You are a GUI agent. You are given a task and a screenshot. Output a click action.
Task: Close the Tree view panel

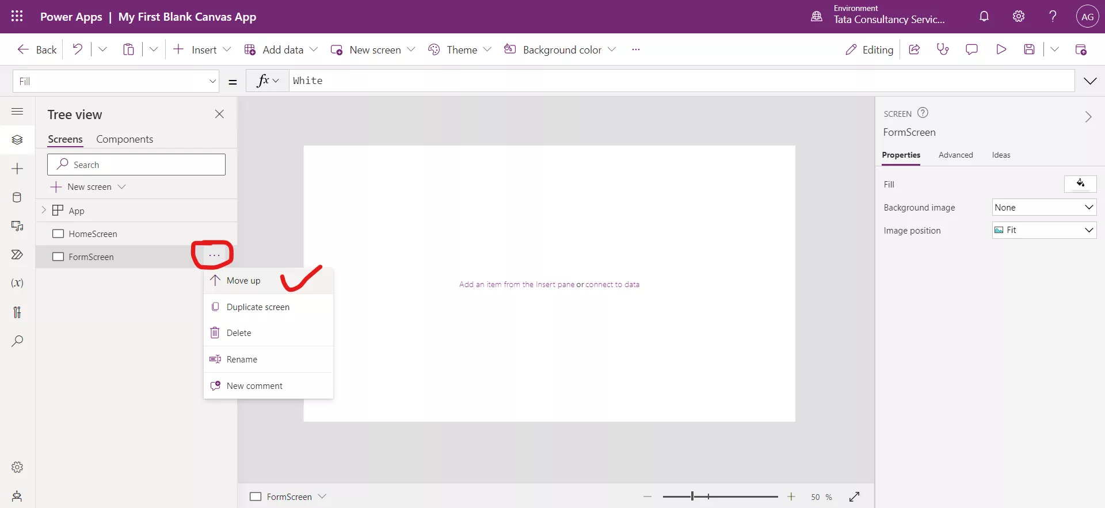[x=219, y=114]
